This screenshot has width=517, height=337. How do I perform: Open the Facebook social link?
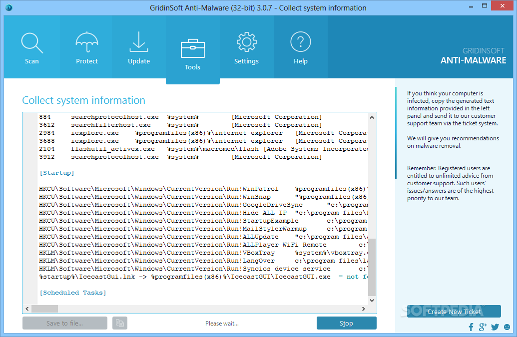[471, 327]
